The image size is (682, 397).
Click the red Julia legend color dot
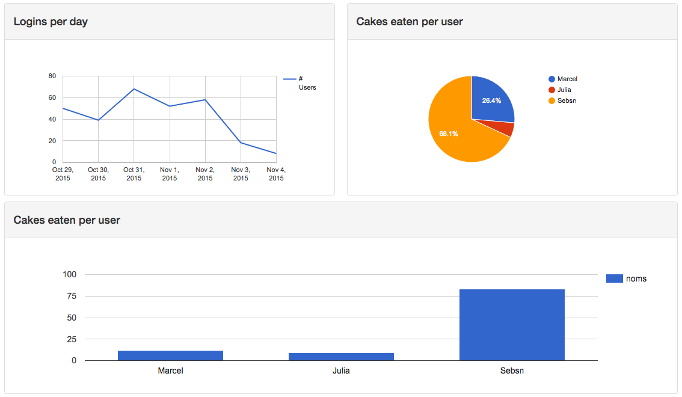[x=551, y=90]
